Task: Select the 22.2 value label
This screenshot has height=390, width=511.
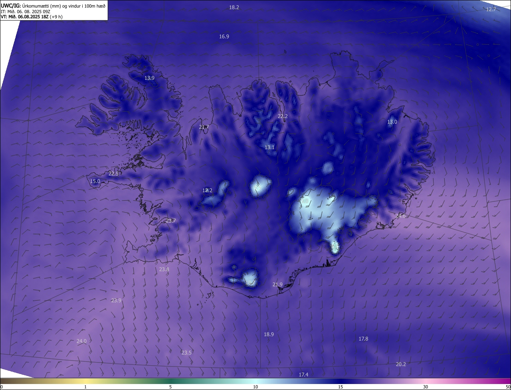Action: tap(283, 116)
